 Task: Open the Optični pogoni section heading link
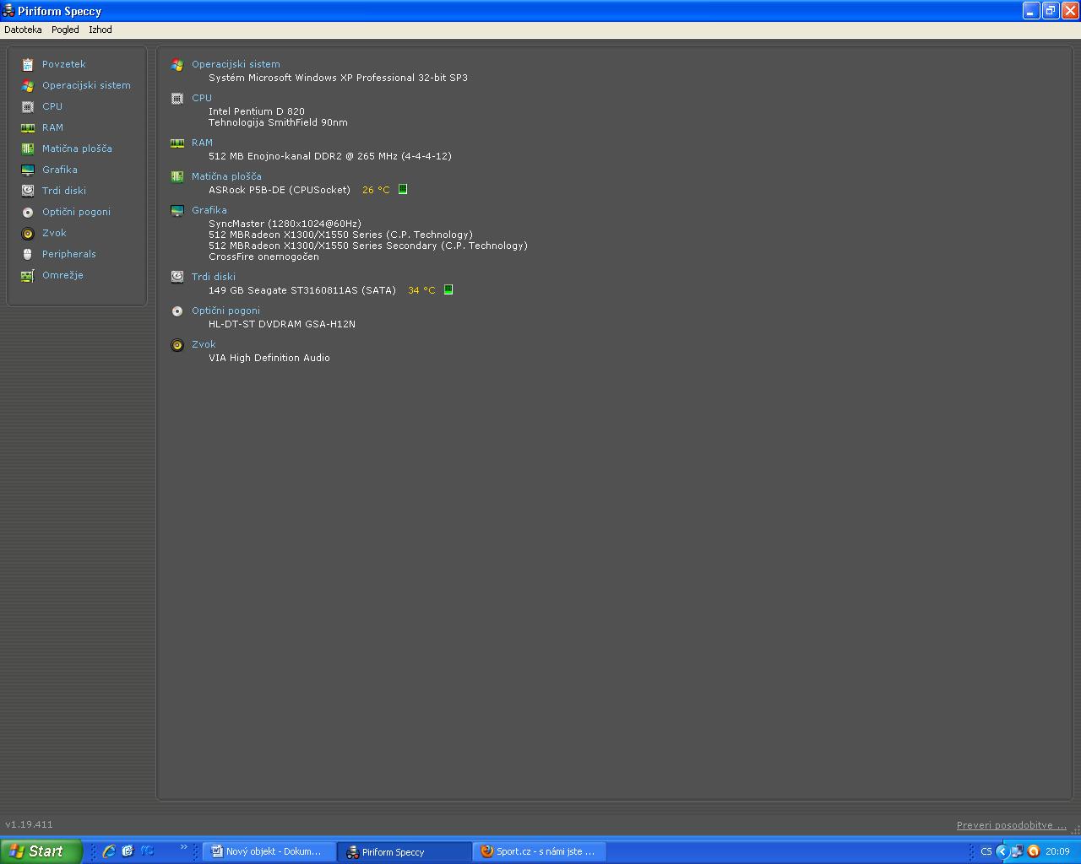point(225,310)
